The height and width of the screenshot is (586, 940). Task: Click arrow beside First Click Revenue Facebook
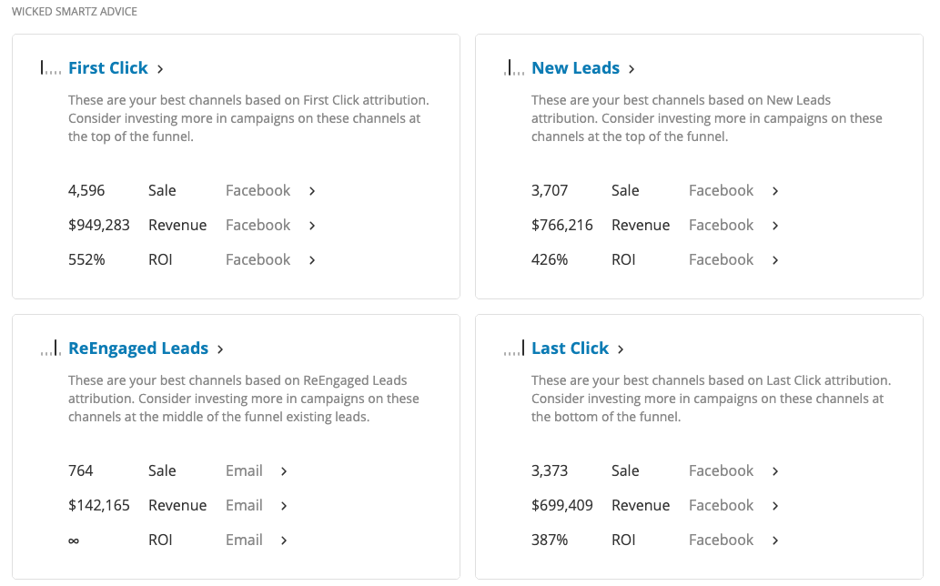[x=312, y=226]
